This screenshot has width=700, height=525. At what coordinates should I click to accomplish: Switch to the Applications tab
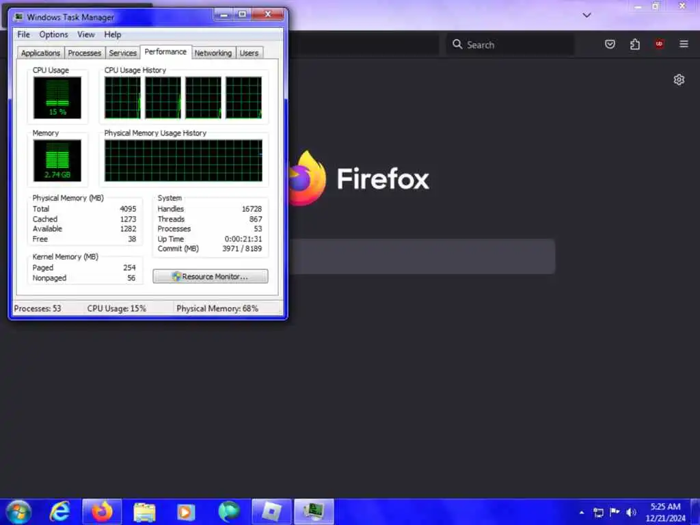point(40,53)
